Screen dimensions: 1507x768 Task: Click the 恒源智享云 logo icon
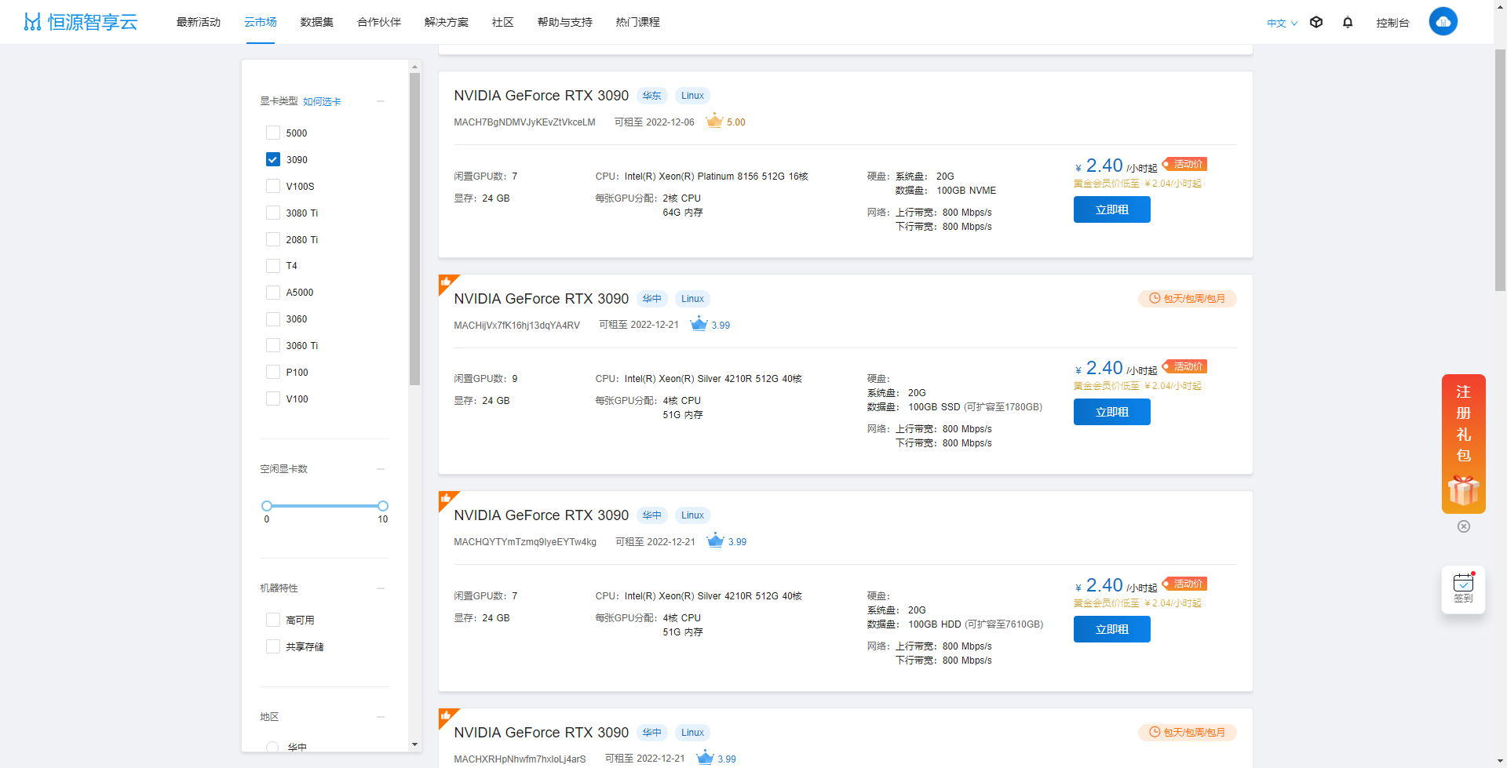click(x=32, y=22)
